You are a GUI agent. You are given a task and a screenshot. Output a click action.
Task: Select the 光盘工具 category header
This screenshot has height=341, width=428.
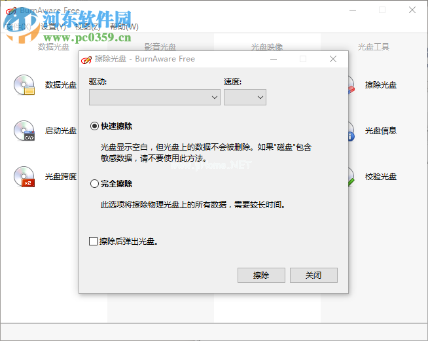374,47
